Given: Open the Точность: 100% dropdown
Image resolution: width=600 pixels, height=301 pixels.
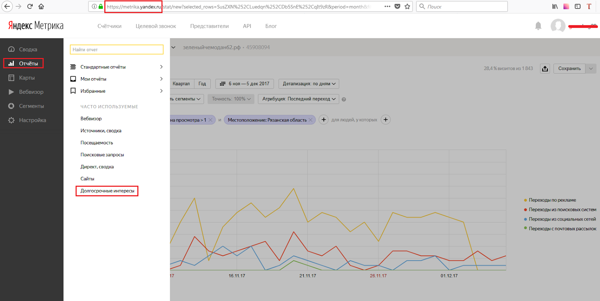Looking at the screenshot, I should 231,99.
